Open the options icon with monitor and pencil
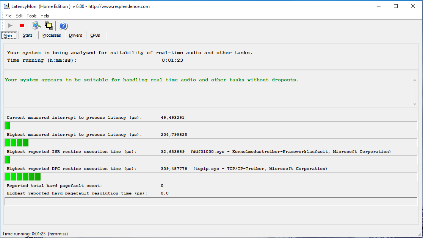Image resolution: width=423 pixels, height=238 pixels. coord(36,26)
